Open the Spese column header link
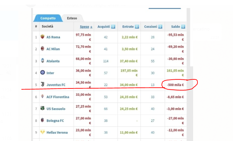This screenshot has width=233, height=141. pos(84,26)
